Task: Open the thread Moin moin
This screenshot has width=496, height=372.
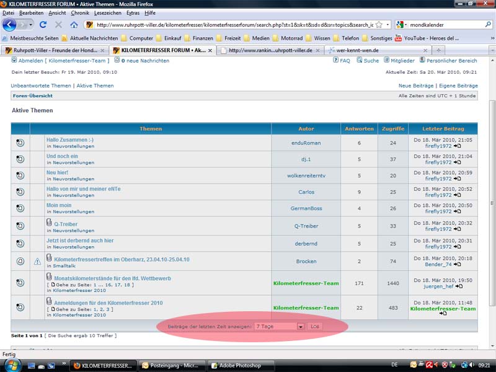Action: [59, 205]
